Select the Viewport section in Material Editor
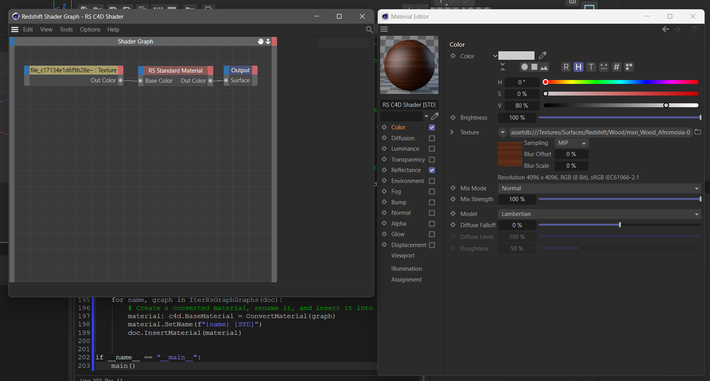The height and width of the screenshot is (381, 710). [x=403, y=256]
